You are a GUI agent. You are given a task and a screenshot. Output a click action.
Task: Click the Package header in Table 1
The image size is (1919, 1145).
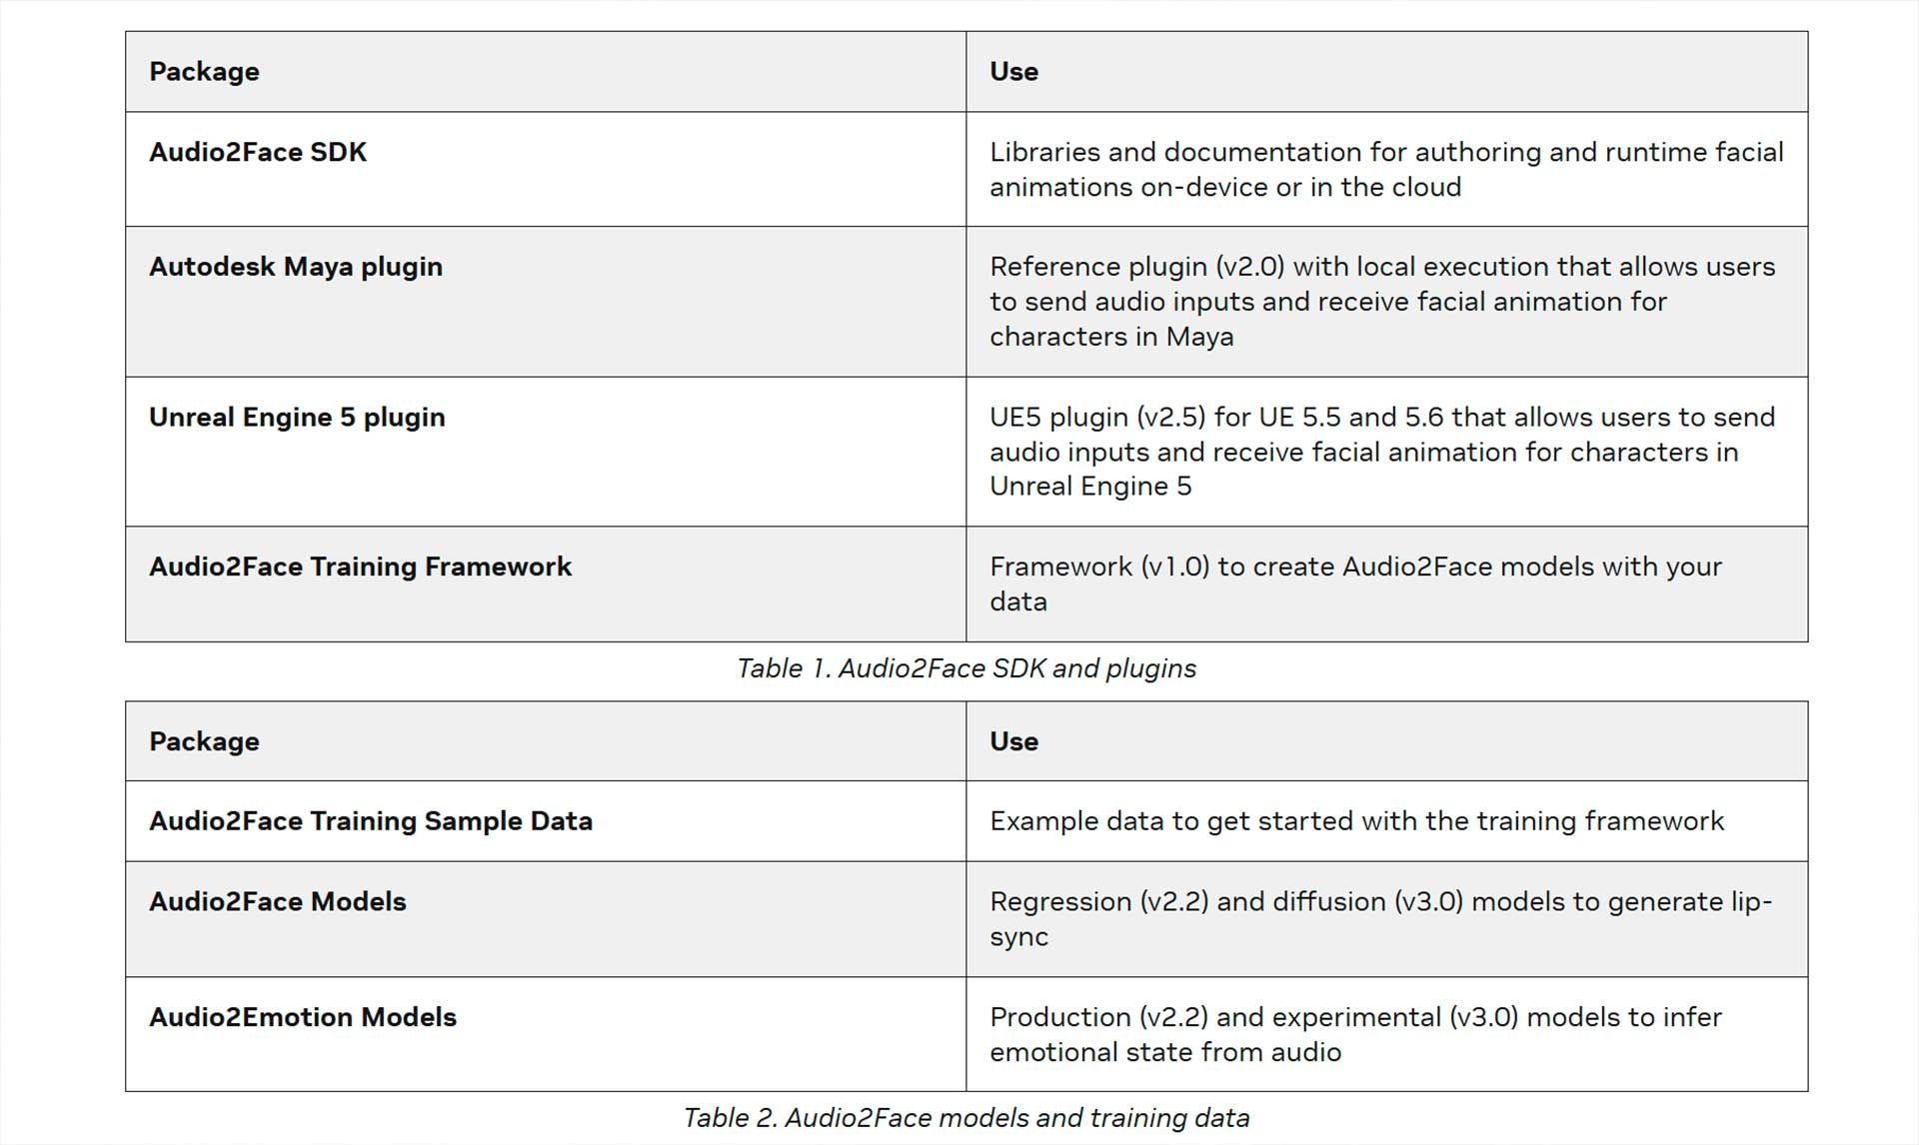(x=204, y=72)
